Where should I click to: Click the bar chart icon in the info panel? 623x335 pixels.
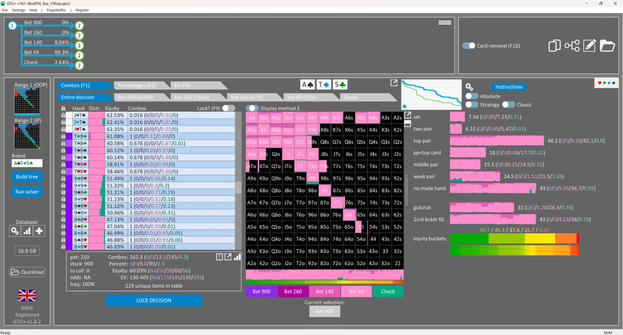[x=237, y=257]
